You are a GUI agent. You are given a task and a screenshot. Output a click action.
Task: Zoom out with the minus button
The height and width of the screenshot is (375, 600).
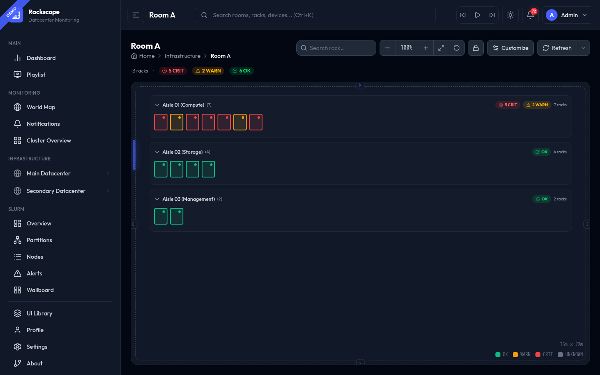click(387, 48)
